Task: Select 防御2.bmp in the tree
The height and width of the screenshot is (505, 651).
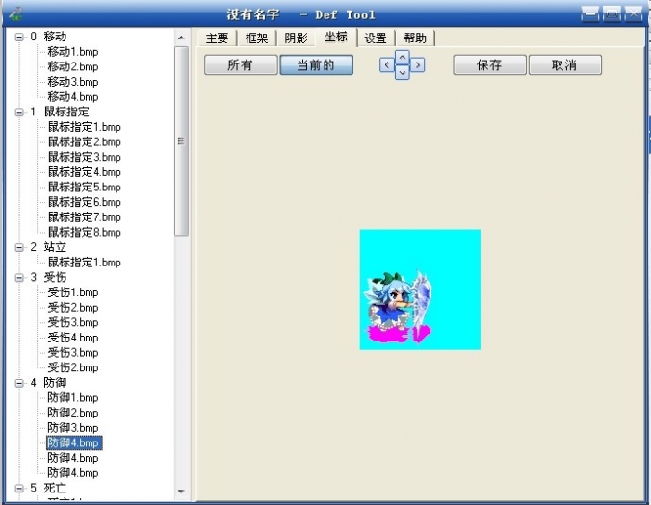Action: (73, 413)
